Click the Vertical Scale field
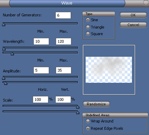The height and width of the screenshot is (135, 149). coord(63,99)
